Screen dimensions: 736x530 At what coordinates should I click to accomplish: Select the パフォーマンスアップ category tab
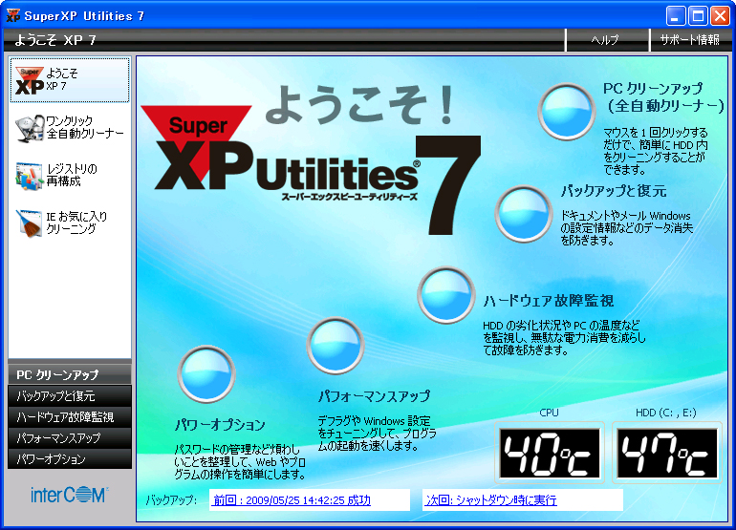(70, 438)
